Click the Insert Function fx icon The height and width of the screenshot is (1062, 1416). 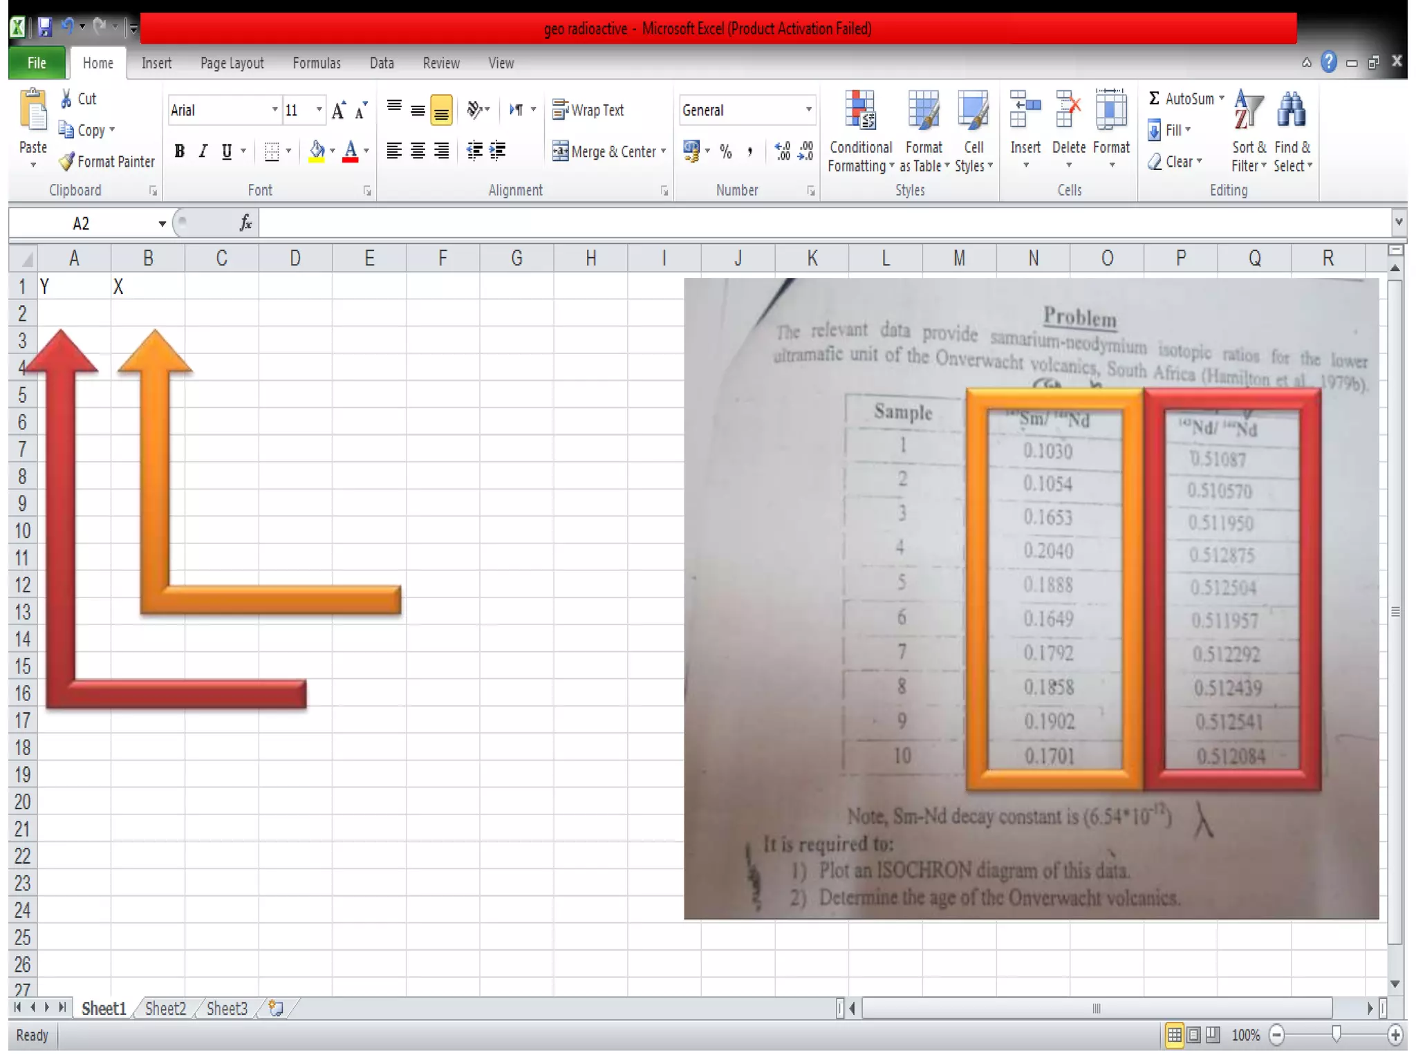[x=245, y=223]
